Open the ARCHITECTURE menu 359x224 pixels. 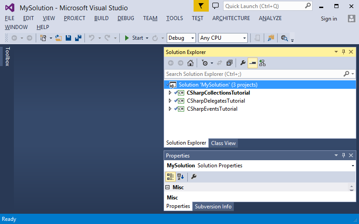pos(231,18)
